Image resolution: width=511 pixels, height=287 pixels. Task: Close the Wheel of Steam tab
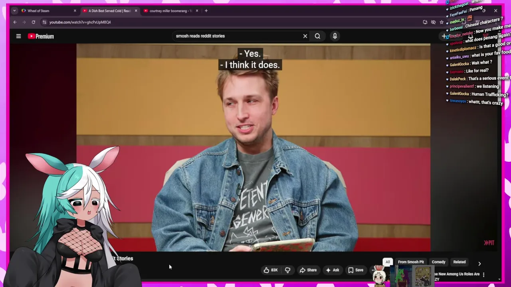point(75,11)
